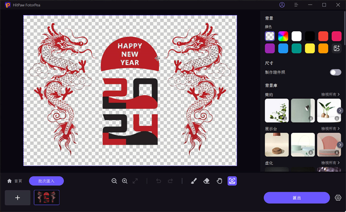Show next 展示台 backgrounds with arrow

click(340, 145)
